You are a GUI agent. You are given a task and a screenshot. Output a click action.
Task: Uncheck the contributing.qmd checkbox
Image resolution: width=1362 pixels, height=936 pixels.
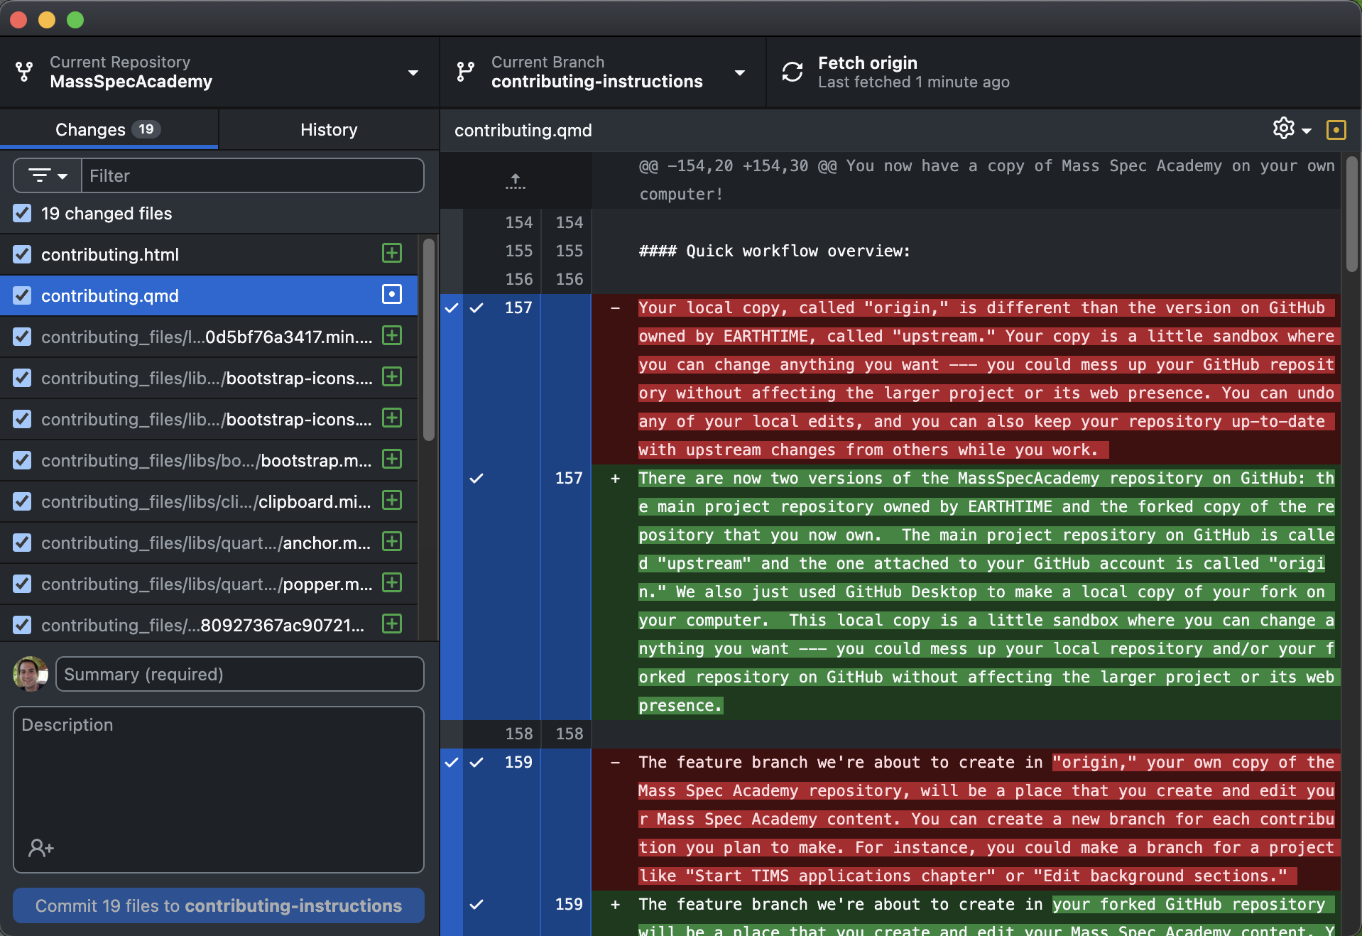point(22,295)
